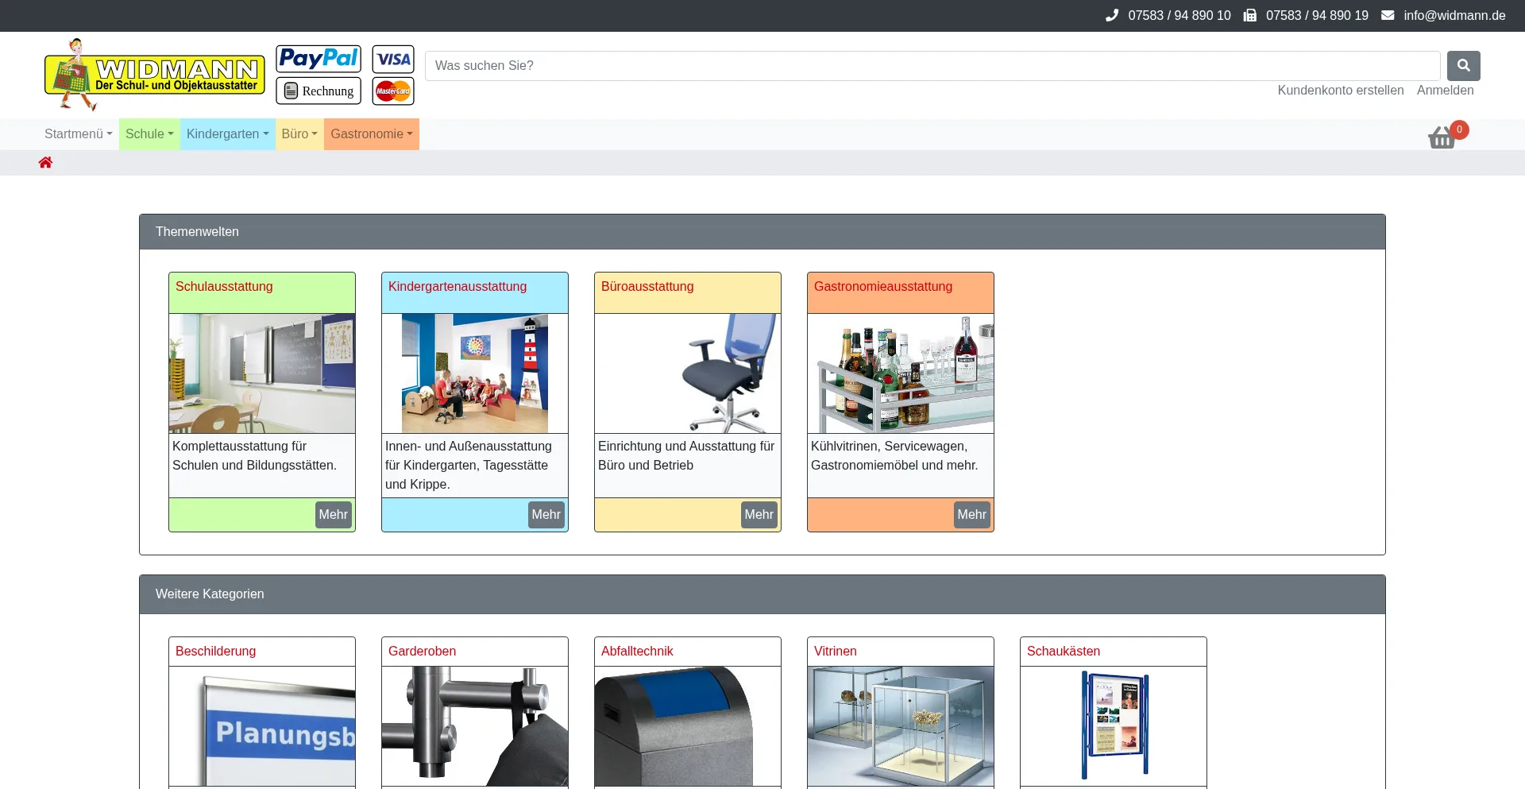Click the magnifier search button

click(1463, 66)
